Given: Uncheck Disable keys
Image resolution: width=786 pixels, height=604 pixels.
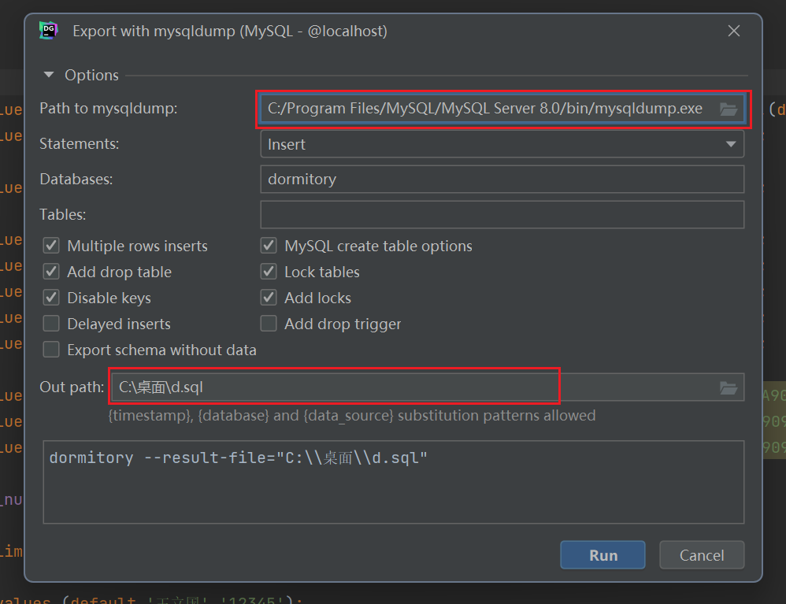Looking at the screenshot, I should click(51, 298).
